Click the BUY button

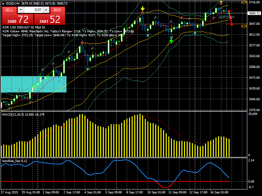coord(57,10)
